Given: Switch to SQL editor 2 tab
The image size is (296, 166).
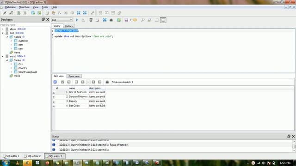Looking at the screenshot, I should [x=32, y=156].
